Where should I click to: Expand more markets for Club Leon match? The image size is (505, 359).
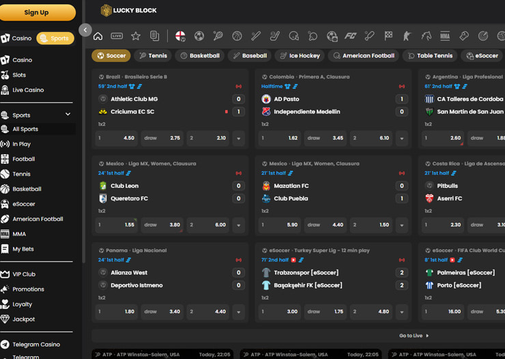(238, 225)
